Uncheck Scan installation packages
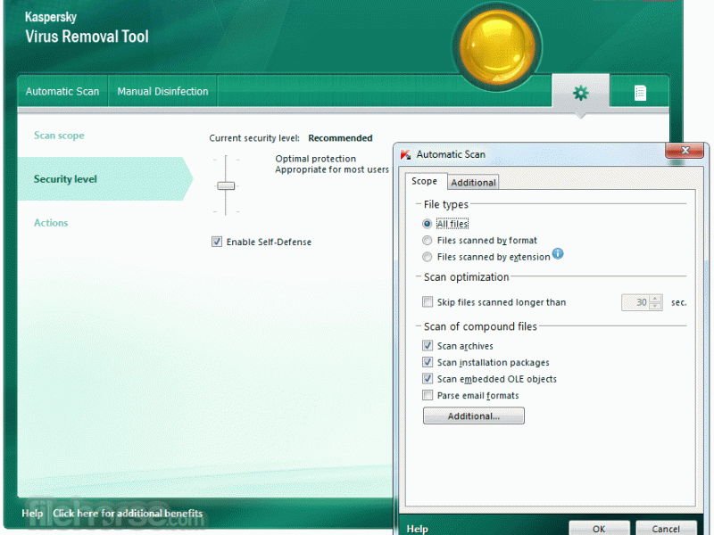The width and height of the screenshot is (714, 535). (x=428, y=362)
